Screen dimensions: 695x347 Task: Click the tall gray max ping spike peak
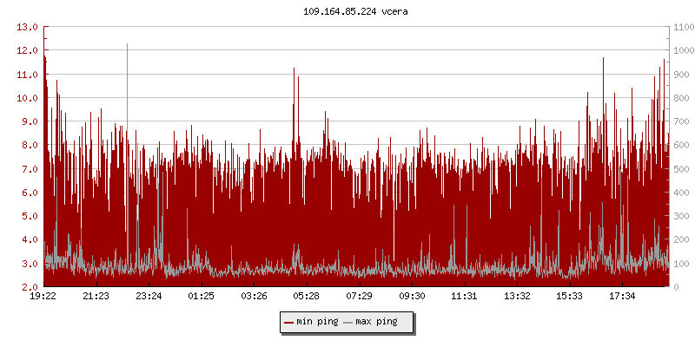(127, 44)
